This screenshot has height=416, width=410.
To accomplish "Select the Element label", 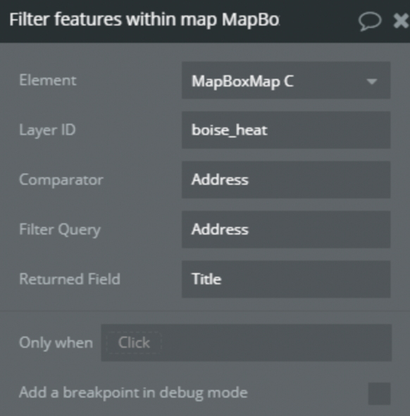I will [48, 80].
